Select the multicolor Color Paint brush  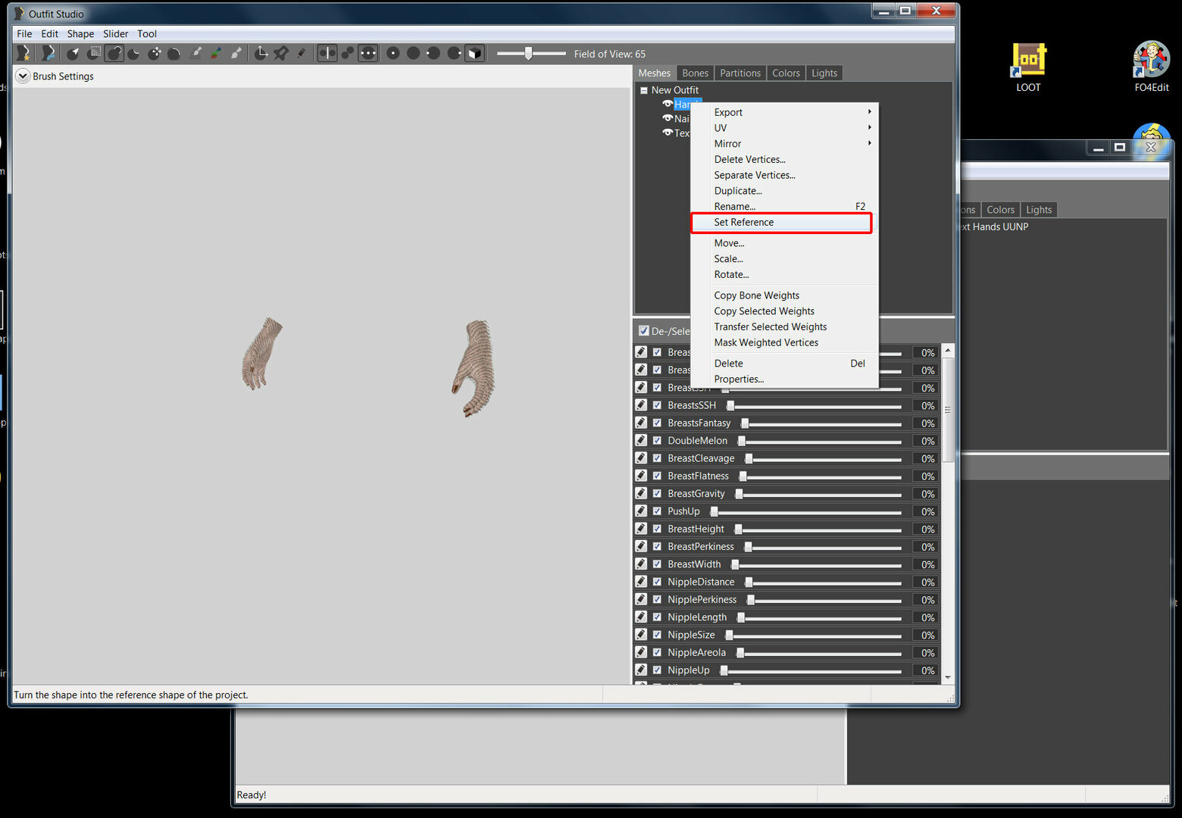click(x=216, y=53)
